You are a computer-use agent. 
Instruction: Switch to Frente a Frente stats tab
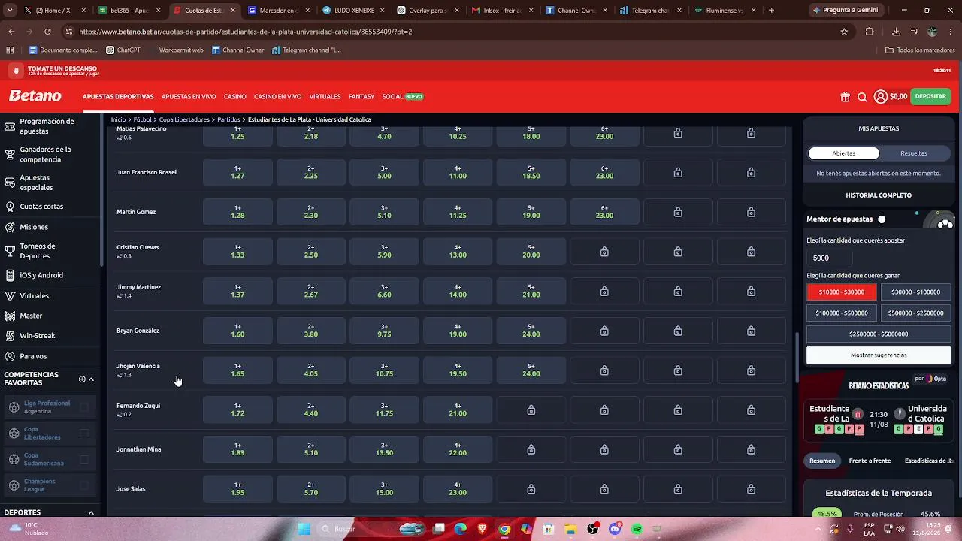click(870, 461)
